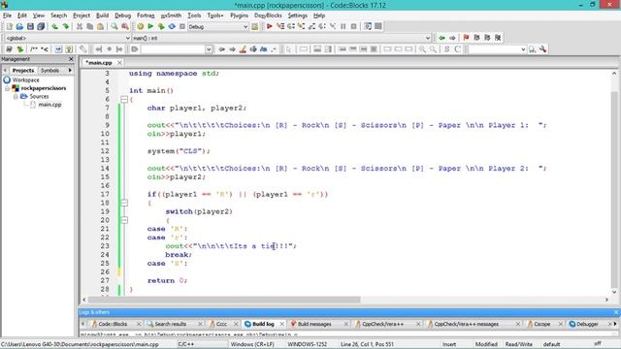621x349 pixels.
Task: Click the green Run icon
Action: pos(150,26)
